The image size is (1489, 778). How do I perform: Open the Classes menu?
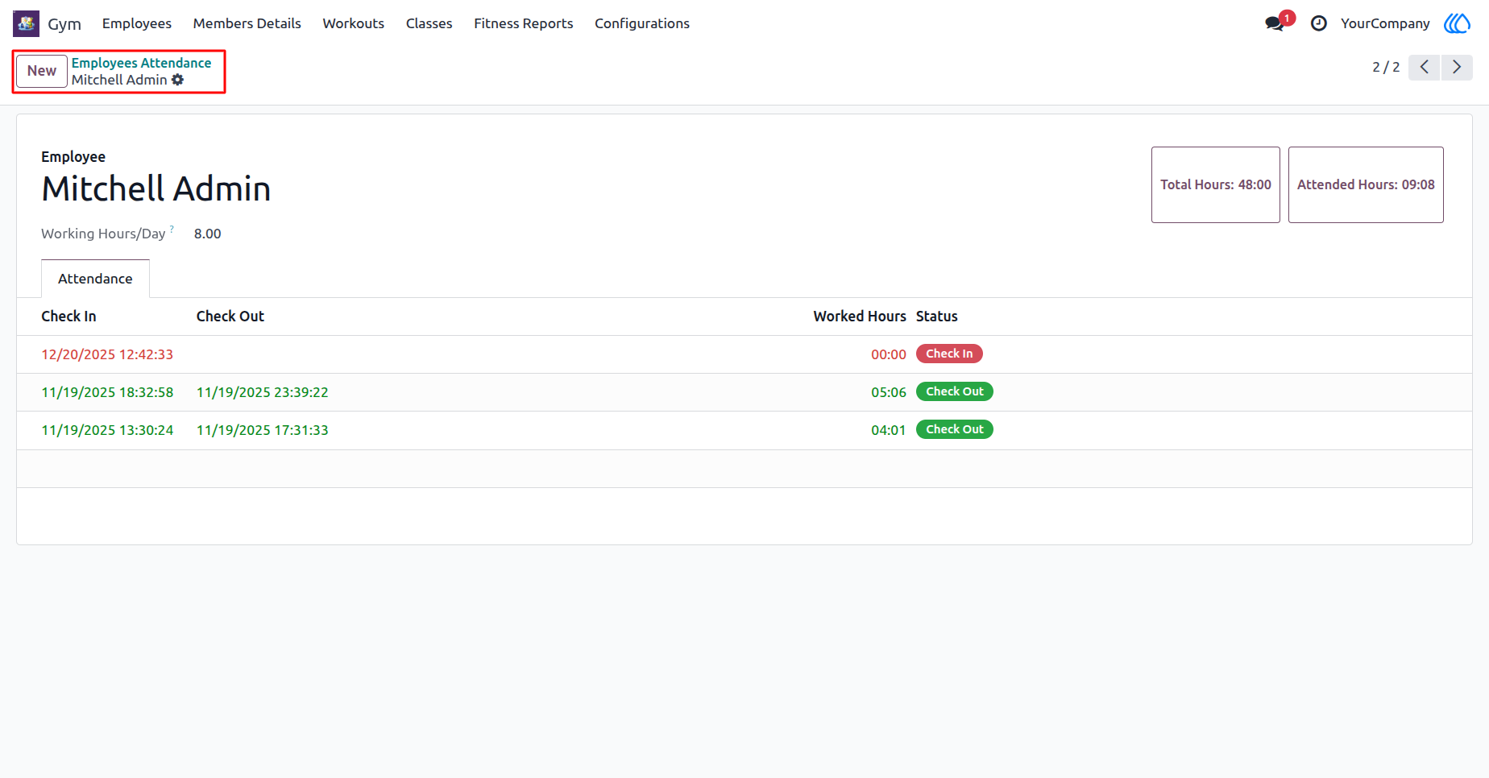[x=429, y=23]
